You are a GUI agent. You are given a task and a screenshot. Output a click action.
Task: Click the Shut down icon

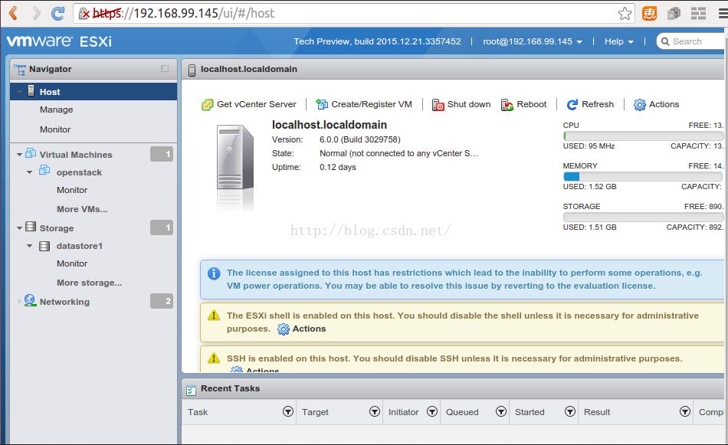[x=438, y=105]
